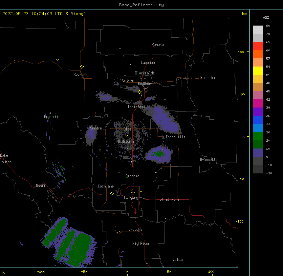Screen dimensions: 283x276
Task: Click the -50 tick on vertical axis
Action: click(241, 179)
